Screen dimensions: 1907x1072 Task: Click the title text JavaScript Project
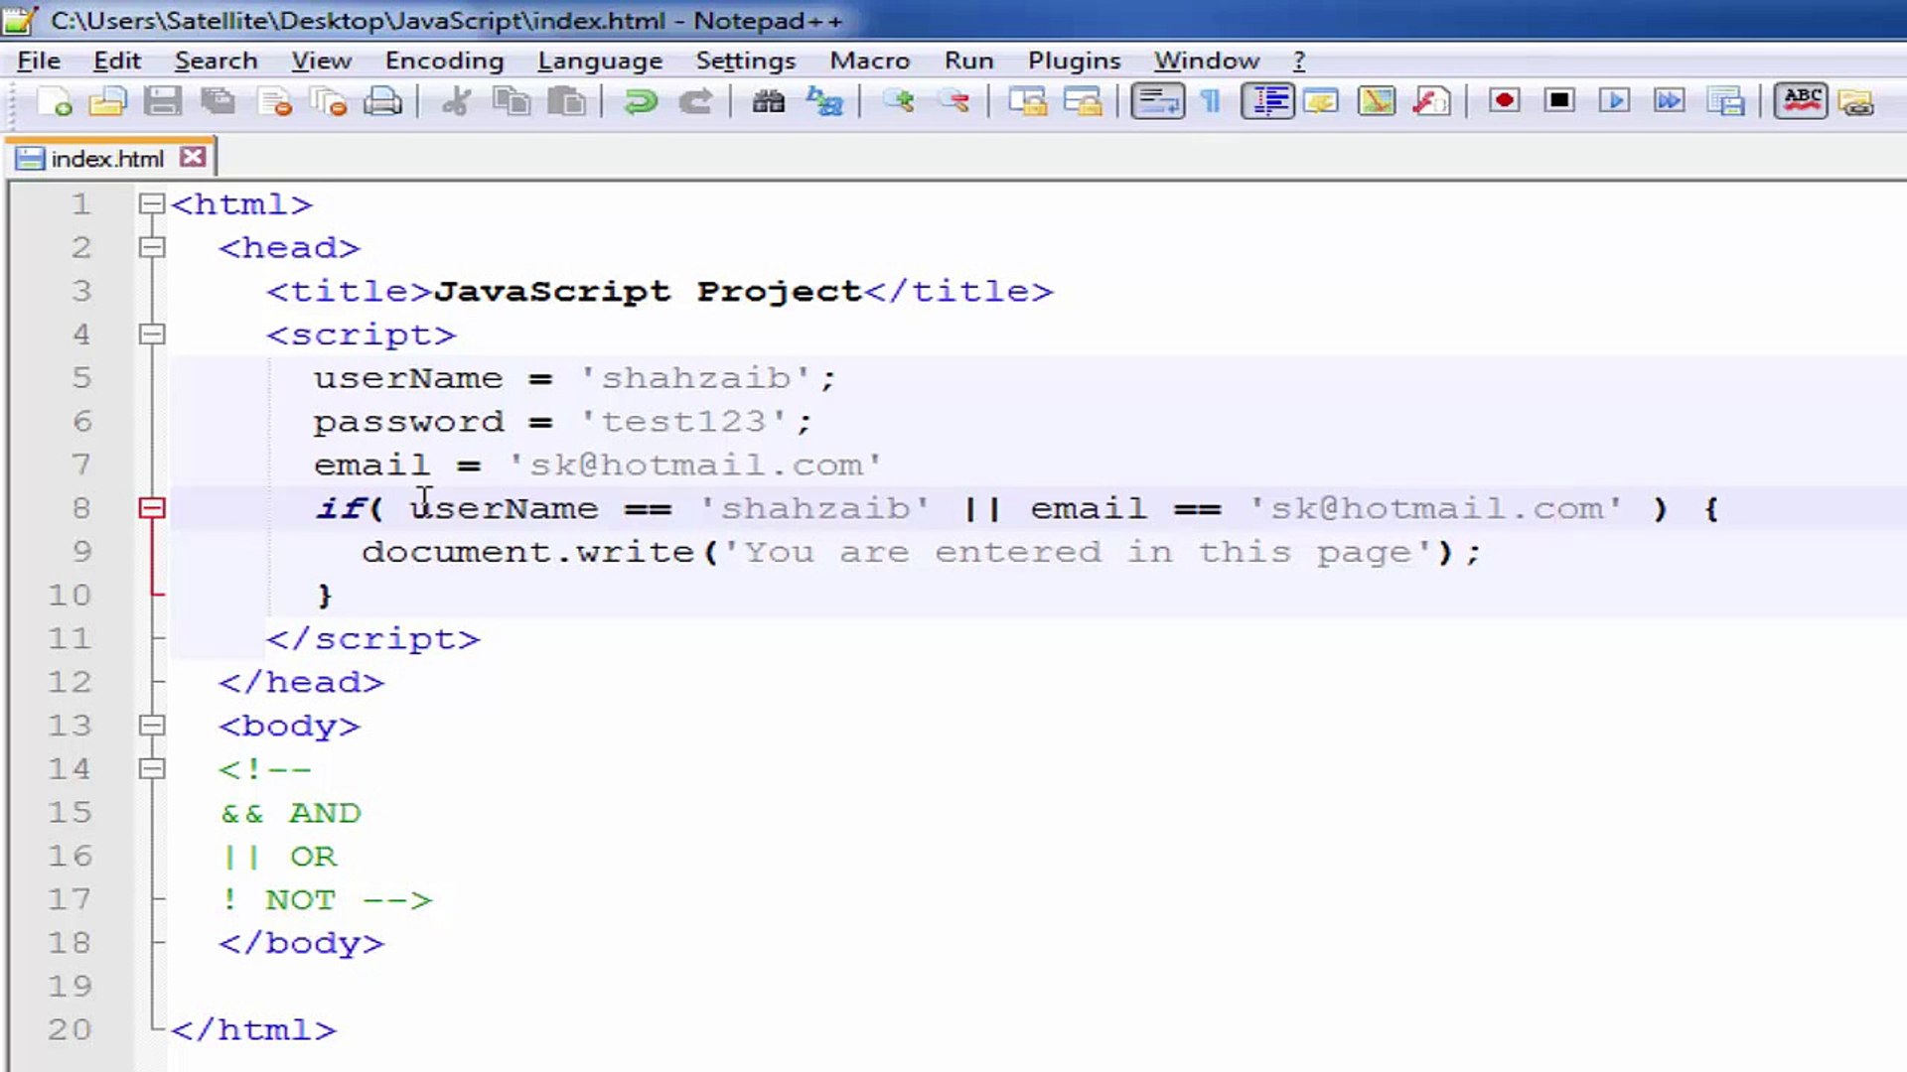click(x=649, y=291)
